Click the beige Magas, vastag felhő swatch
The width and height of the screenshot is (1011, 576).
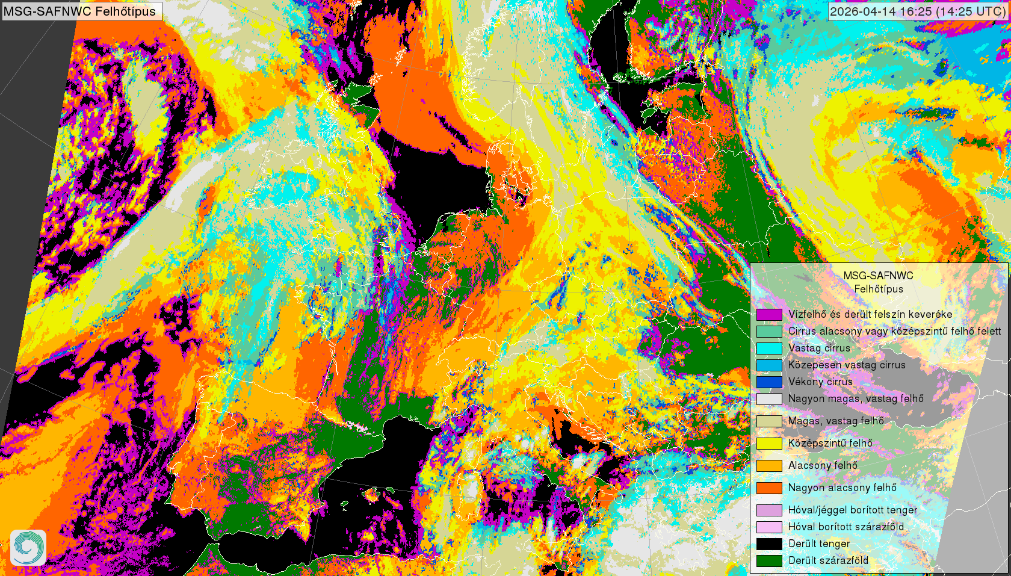click(x=769, y=421)
